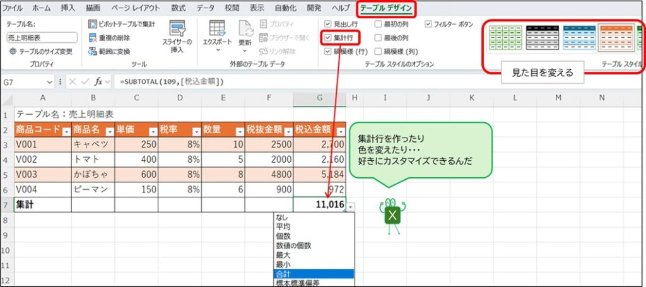Switch to the データ tab
Screen dimensions: 646x287
[x=205, y=8]
